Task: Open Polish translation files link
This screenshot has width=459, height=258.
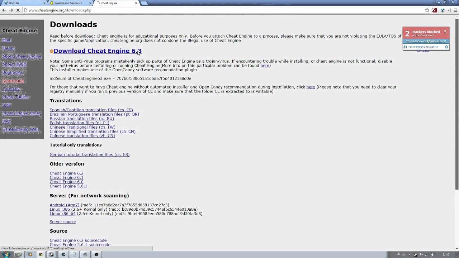Action: (x=79, y=123)
